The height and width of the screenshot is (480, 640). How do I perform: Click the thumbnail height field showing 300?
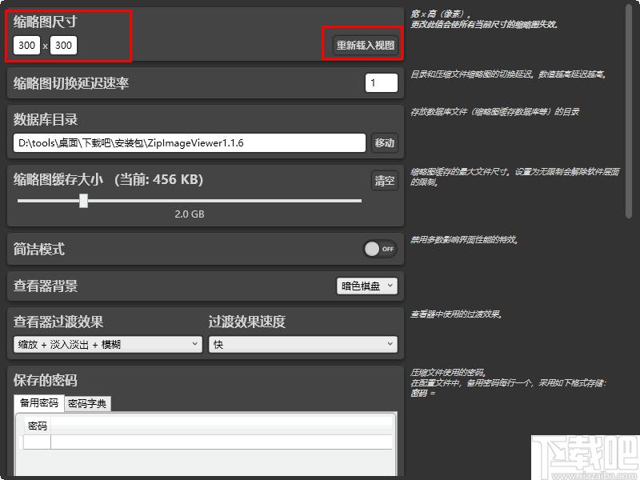pyautogui.click(x=63, y=45)
